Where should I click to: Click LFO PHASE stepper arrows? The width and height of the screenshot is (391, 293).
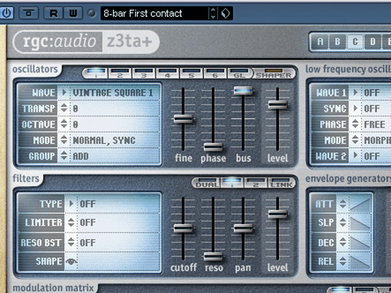pyautogui.click(x=356, y=124)
